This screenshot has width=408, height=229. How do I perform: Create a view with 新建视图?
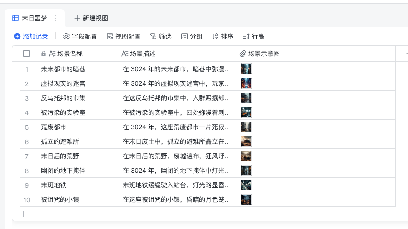point(91,18)
